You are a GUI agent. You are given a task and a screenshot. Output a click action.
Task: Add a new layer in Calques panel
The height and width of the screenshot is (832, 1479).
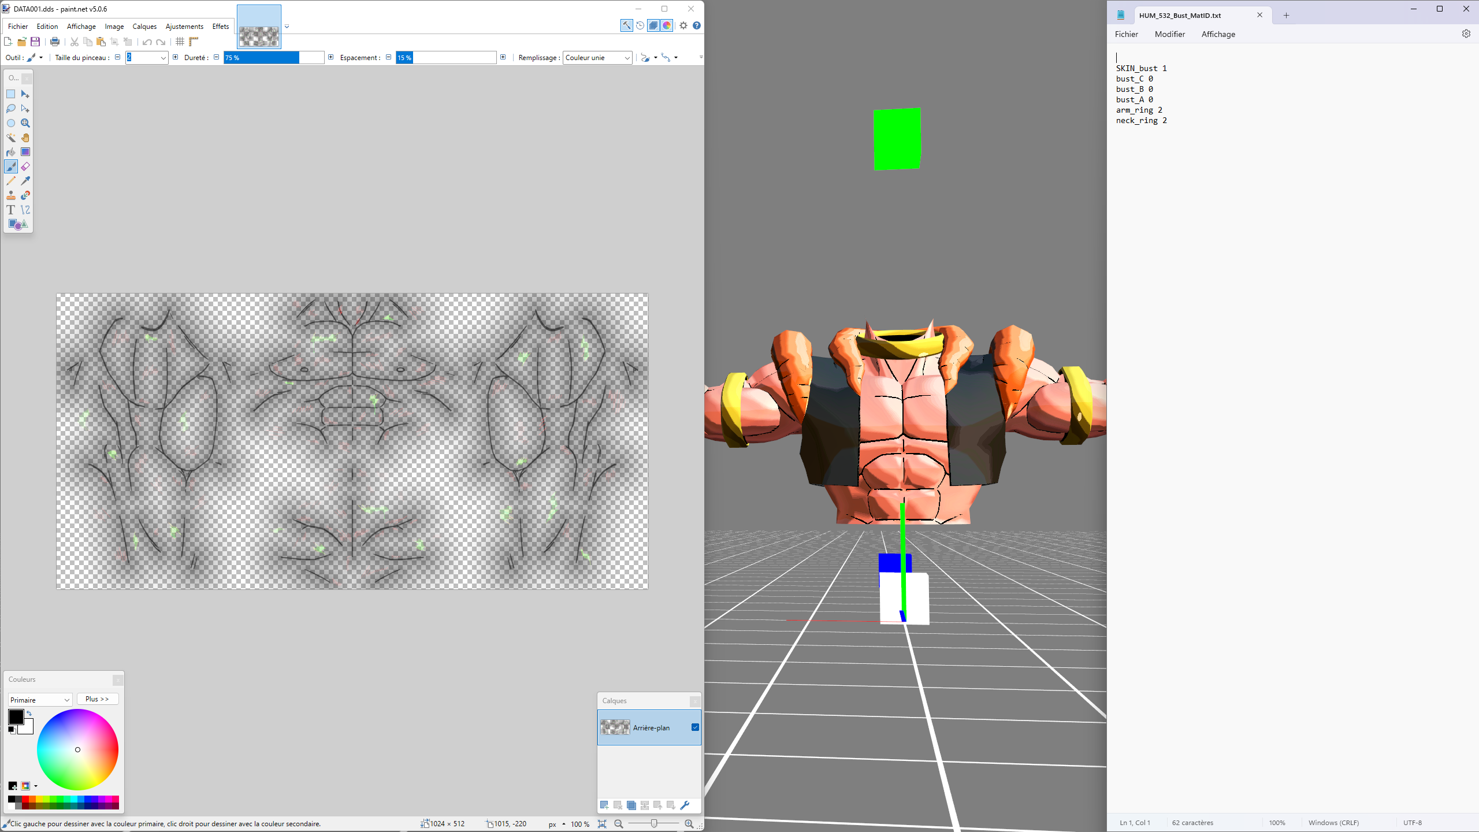click(x=604, y=805)
